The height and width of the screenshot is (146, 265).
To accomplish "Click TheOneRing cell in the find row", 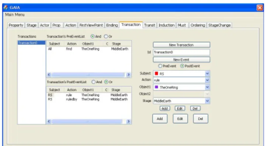I will (90, 49).
